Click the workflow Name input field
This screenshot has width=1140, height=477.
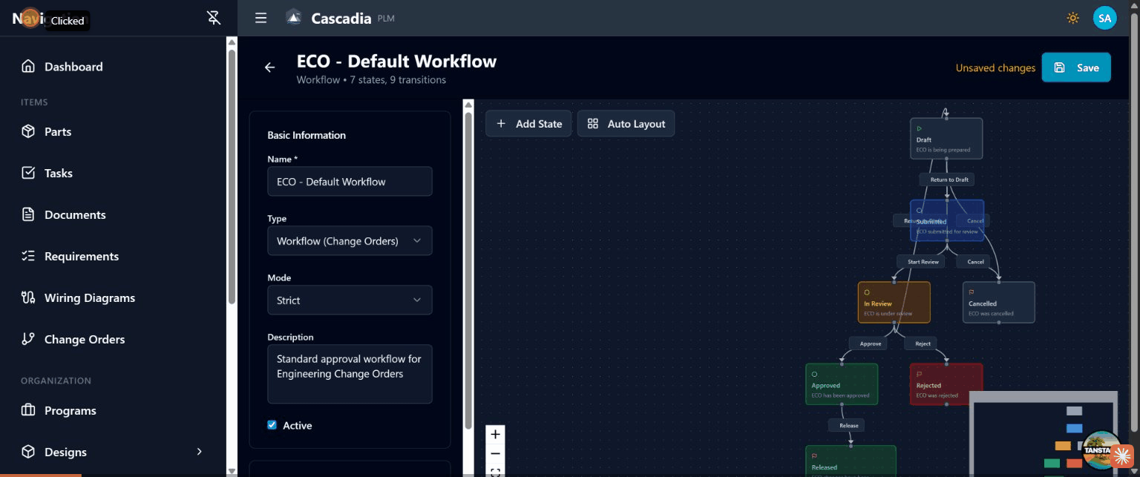coord(350,182)
